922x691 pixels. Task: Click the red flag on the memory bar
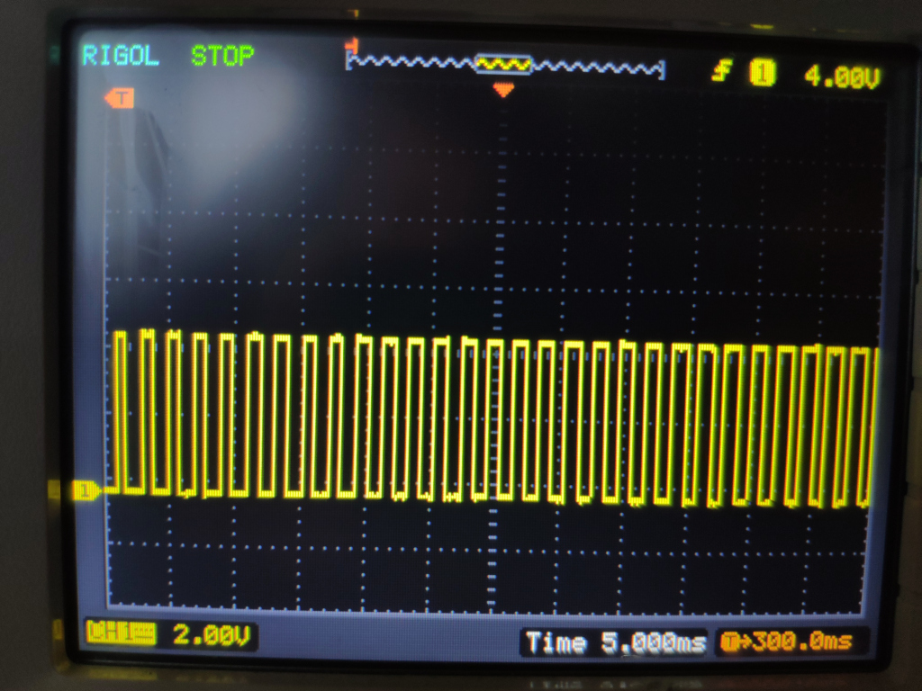pos(354,45)
